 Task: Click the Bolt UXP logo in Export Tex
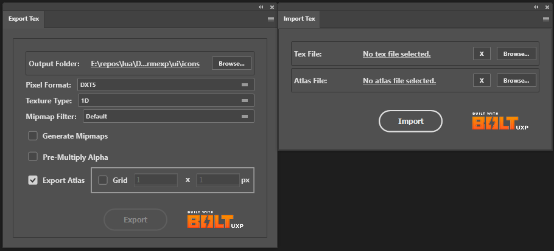point(215,219)
